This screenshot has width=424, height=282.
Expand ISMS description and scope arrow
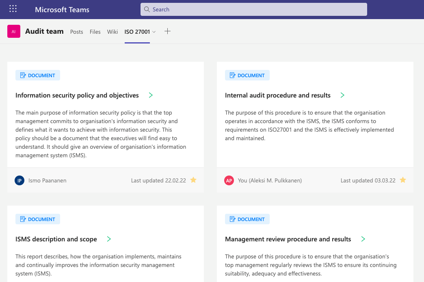(109, 239)
